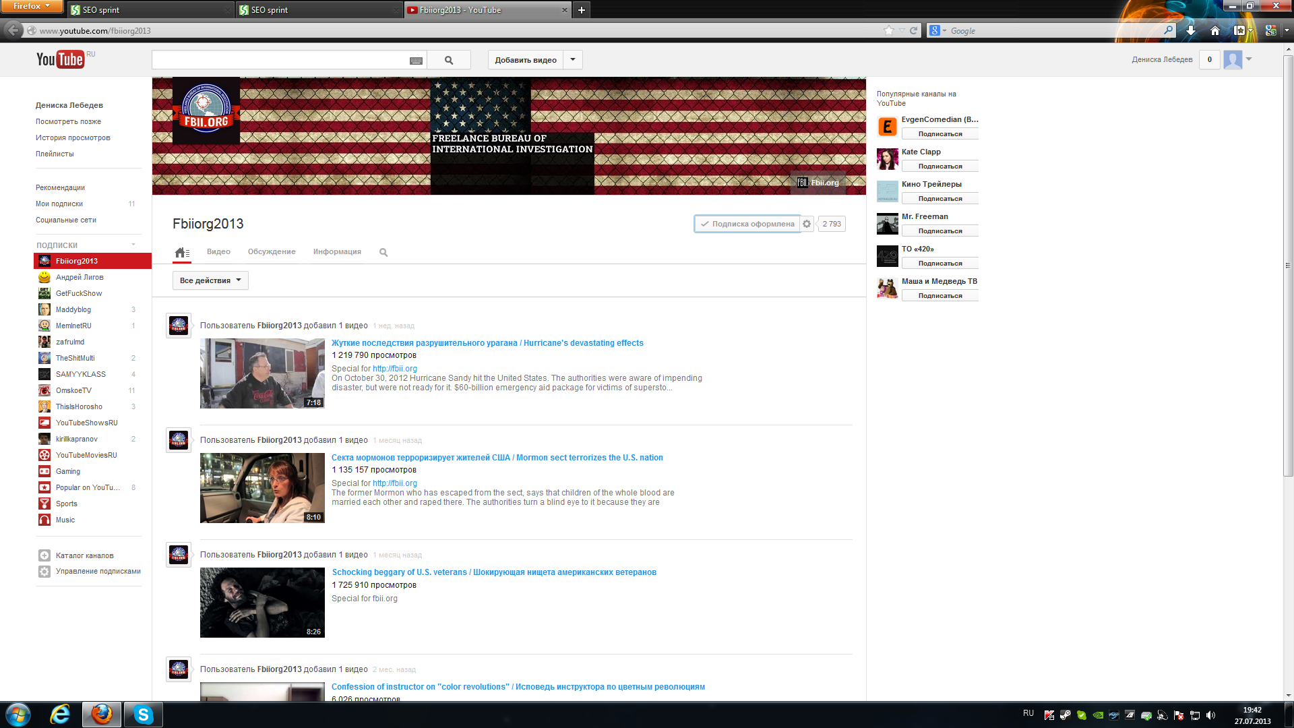Open the Mormon sect terrorizes video link
This screenshot has height=728, width=1294.
pos(497,458)
